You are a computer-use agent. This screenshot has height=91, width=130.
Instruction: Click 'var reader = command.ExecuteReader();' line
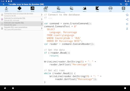tap(69, 44)
